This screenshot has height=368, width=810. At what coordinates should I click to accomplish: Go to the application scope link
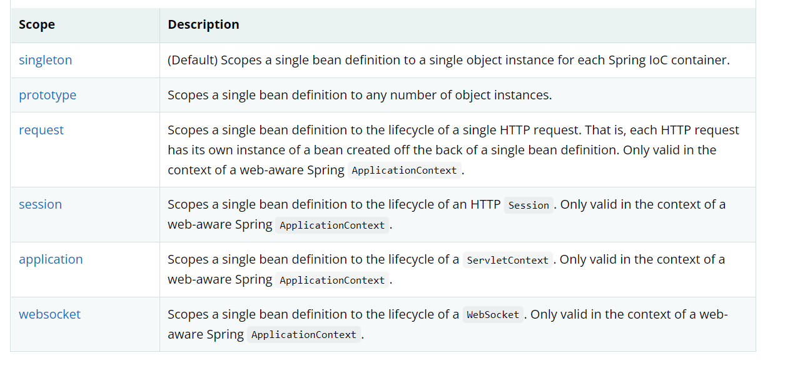pos(51,259)
